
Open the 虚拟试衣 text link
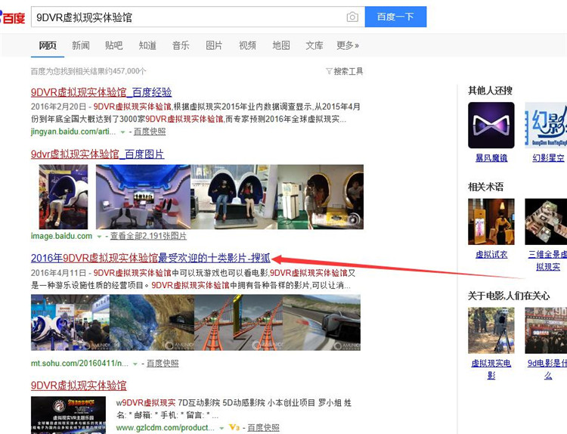(x=491, y=254)
